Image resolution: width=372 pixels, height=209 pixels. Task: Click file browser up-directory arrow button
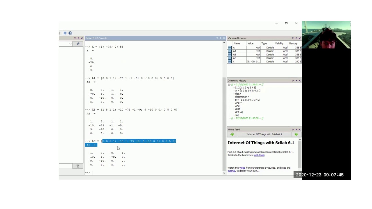point(78,44)
